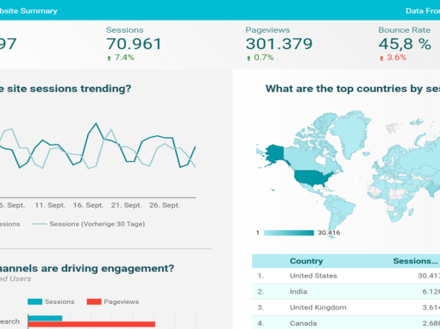
Task: Click the Bounce Rate value 45,8 %
Action: (405, 44)
